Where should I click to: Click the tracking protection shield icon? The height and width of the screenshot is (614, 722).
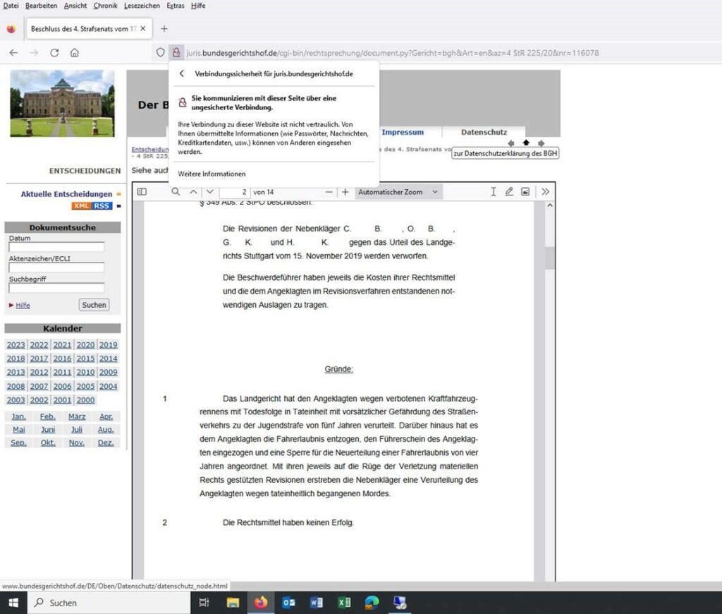click(x=160, y=53)
